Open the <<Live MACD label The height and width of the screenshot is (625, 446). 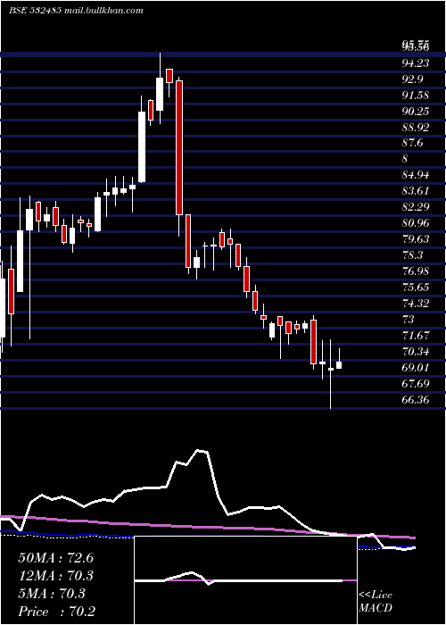pyautogui.click(x=376, y=601)
